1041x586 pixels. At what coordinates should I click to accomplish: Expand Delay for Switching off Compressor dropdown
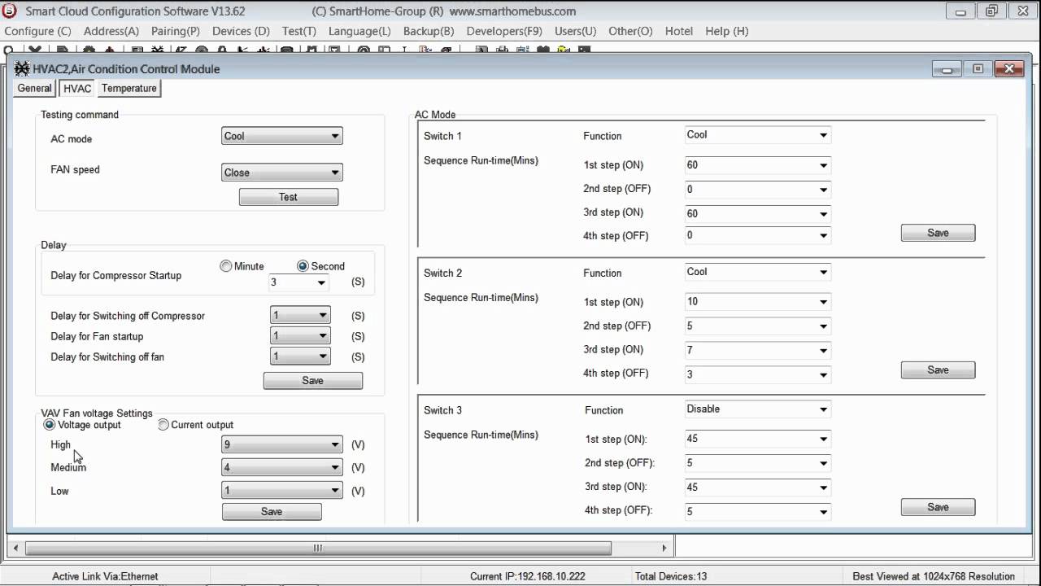pyautogui.click(x=300, y=316)
